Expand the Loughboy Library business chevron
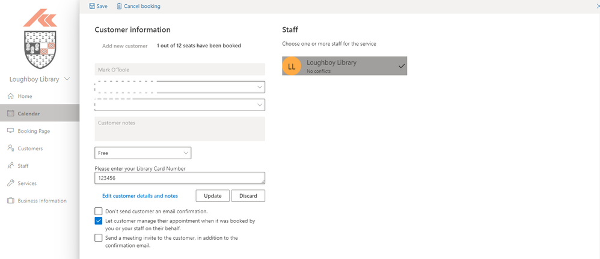The height and width of the screenshot is (259, 600). coord(67,79)
